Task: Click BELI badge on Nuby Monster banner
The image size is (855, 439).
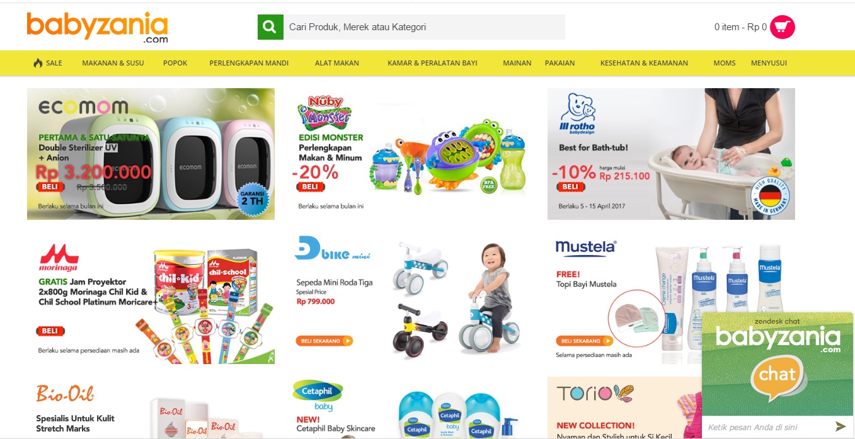Action: point(309,186)
